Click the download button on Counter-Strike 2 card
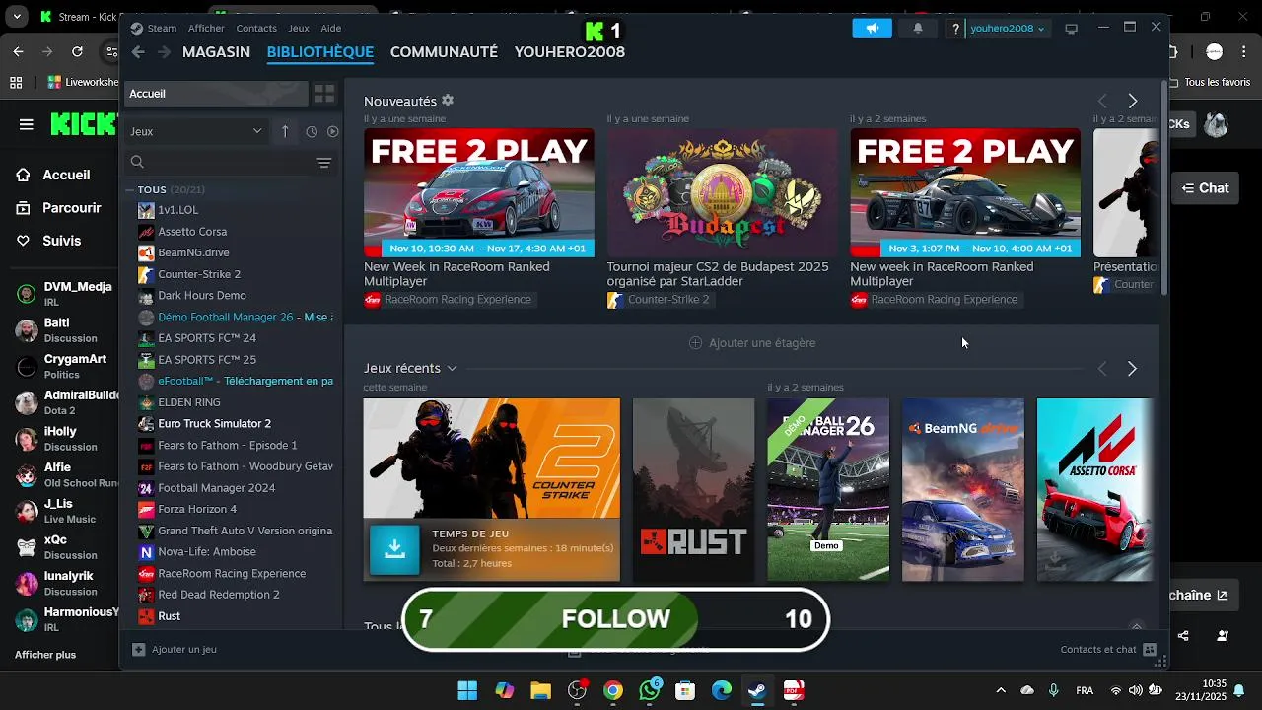 [x=394, y=549]
